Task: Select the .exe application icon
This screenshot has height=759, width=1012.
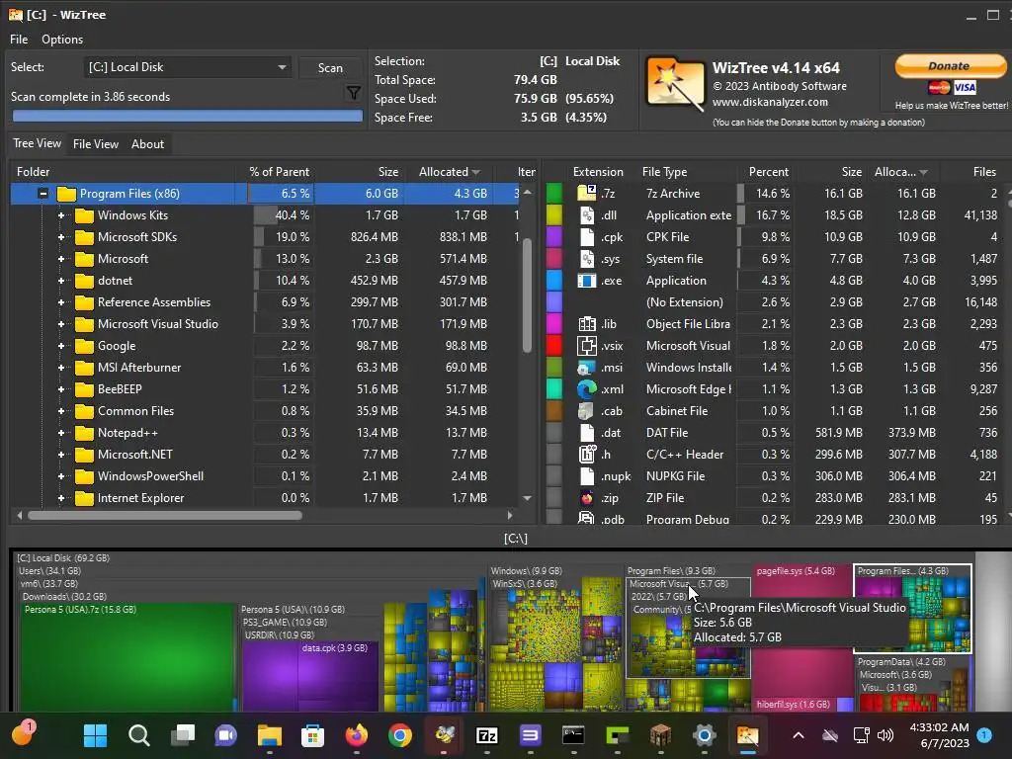Action: [587, 280]
